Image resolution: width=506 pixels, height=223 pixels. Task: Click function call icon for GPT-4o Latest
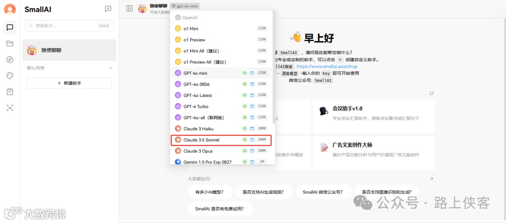(x=253, y=95)
